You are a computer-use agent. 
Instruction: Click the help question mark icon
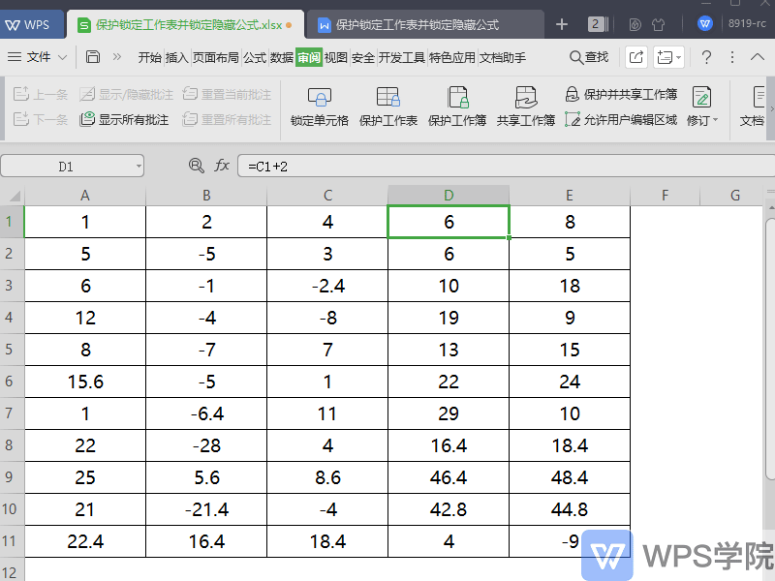point(706,57)
